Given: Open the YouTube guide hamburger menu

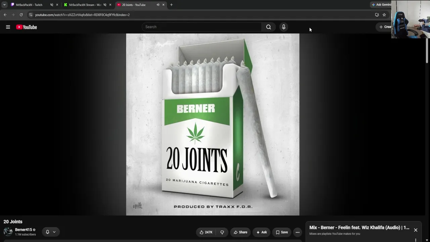Looking at the screenshot, I should tap(8, 27).
